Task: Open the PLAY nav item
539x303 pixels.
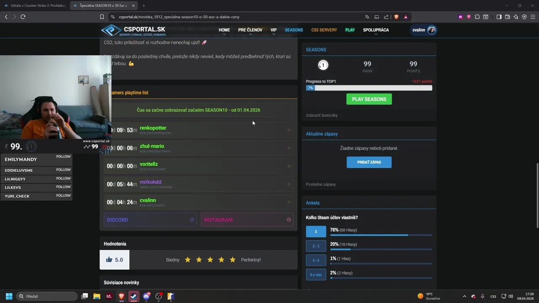Action: tap(350, 30)
